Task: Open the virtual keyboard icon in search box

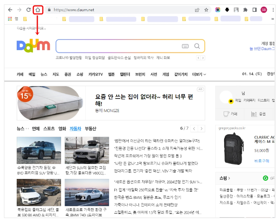Action: coord(185,46)
